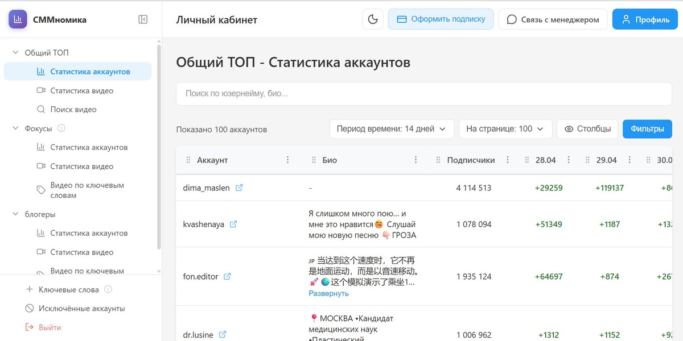The image size is (683, 341).
Task: Click dr.lusine account name
Action: tap(198, 335)
